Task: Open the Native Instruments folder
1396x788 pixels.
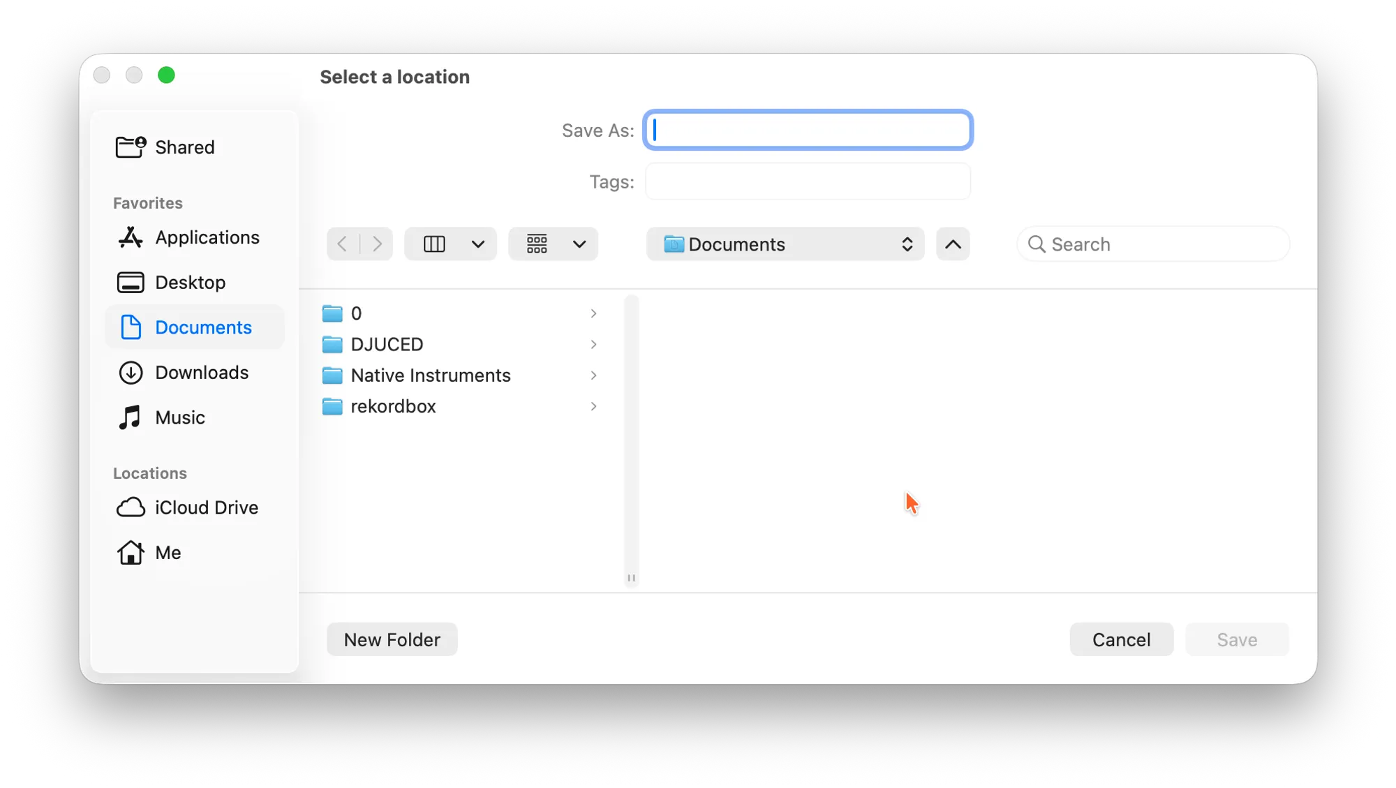Action: coord(430,376)
